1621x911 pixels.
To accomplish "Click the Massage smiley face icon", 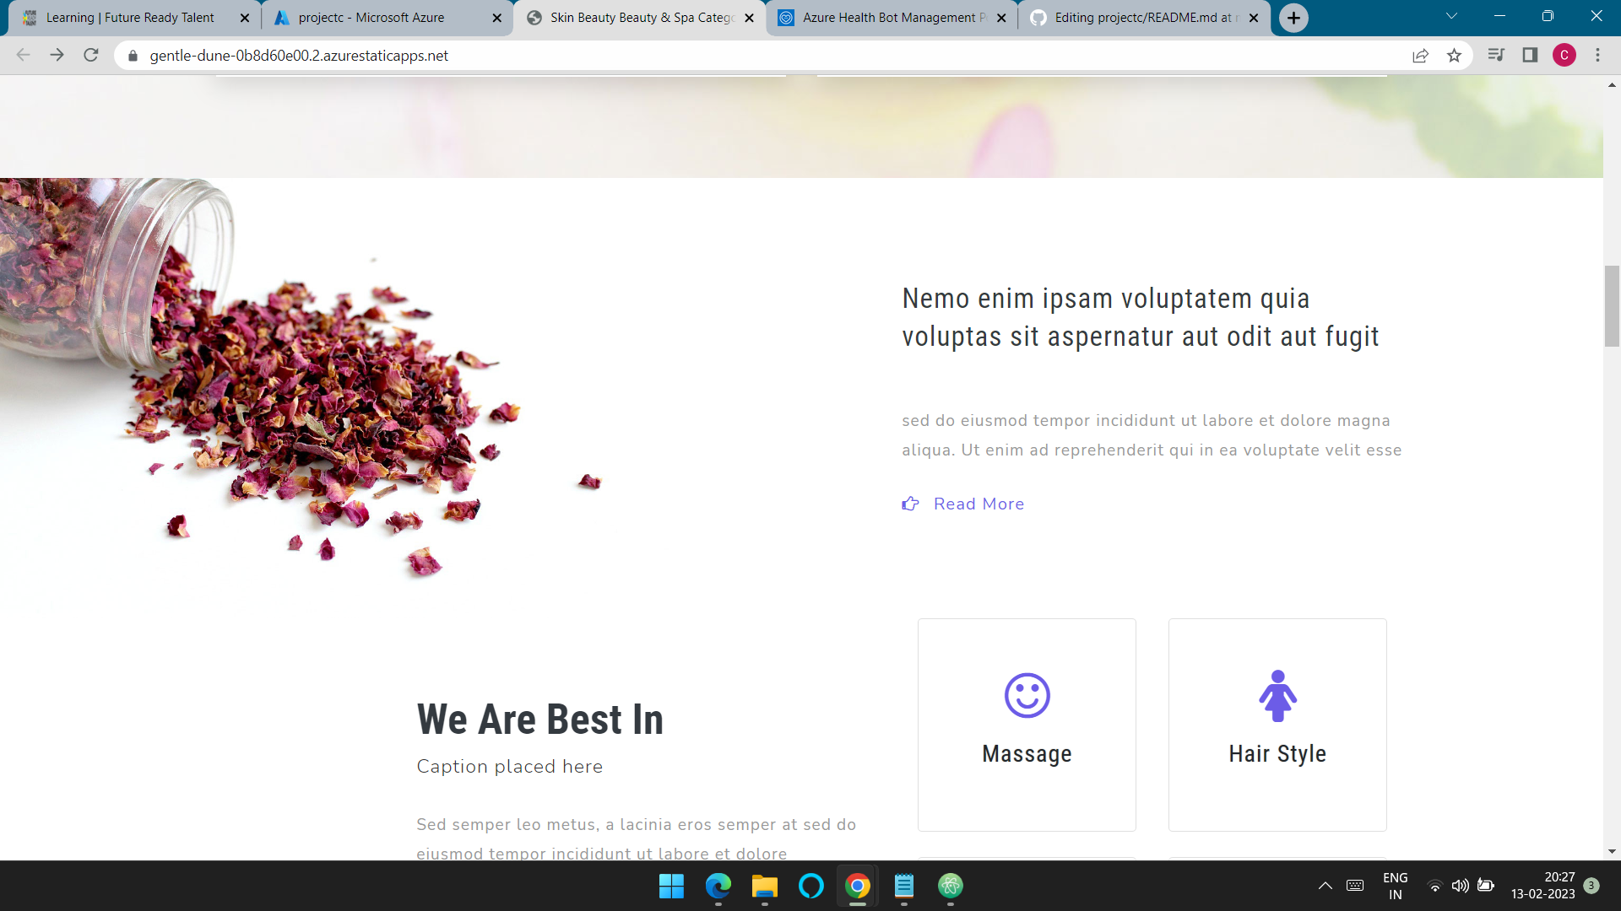I will tap(1027, 696).
